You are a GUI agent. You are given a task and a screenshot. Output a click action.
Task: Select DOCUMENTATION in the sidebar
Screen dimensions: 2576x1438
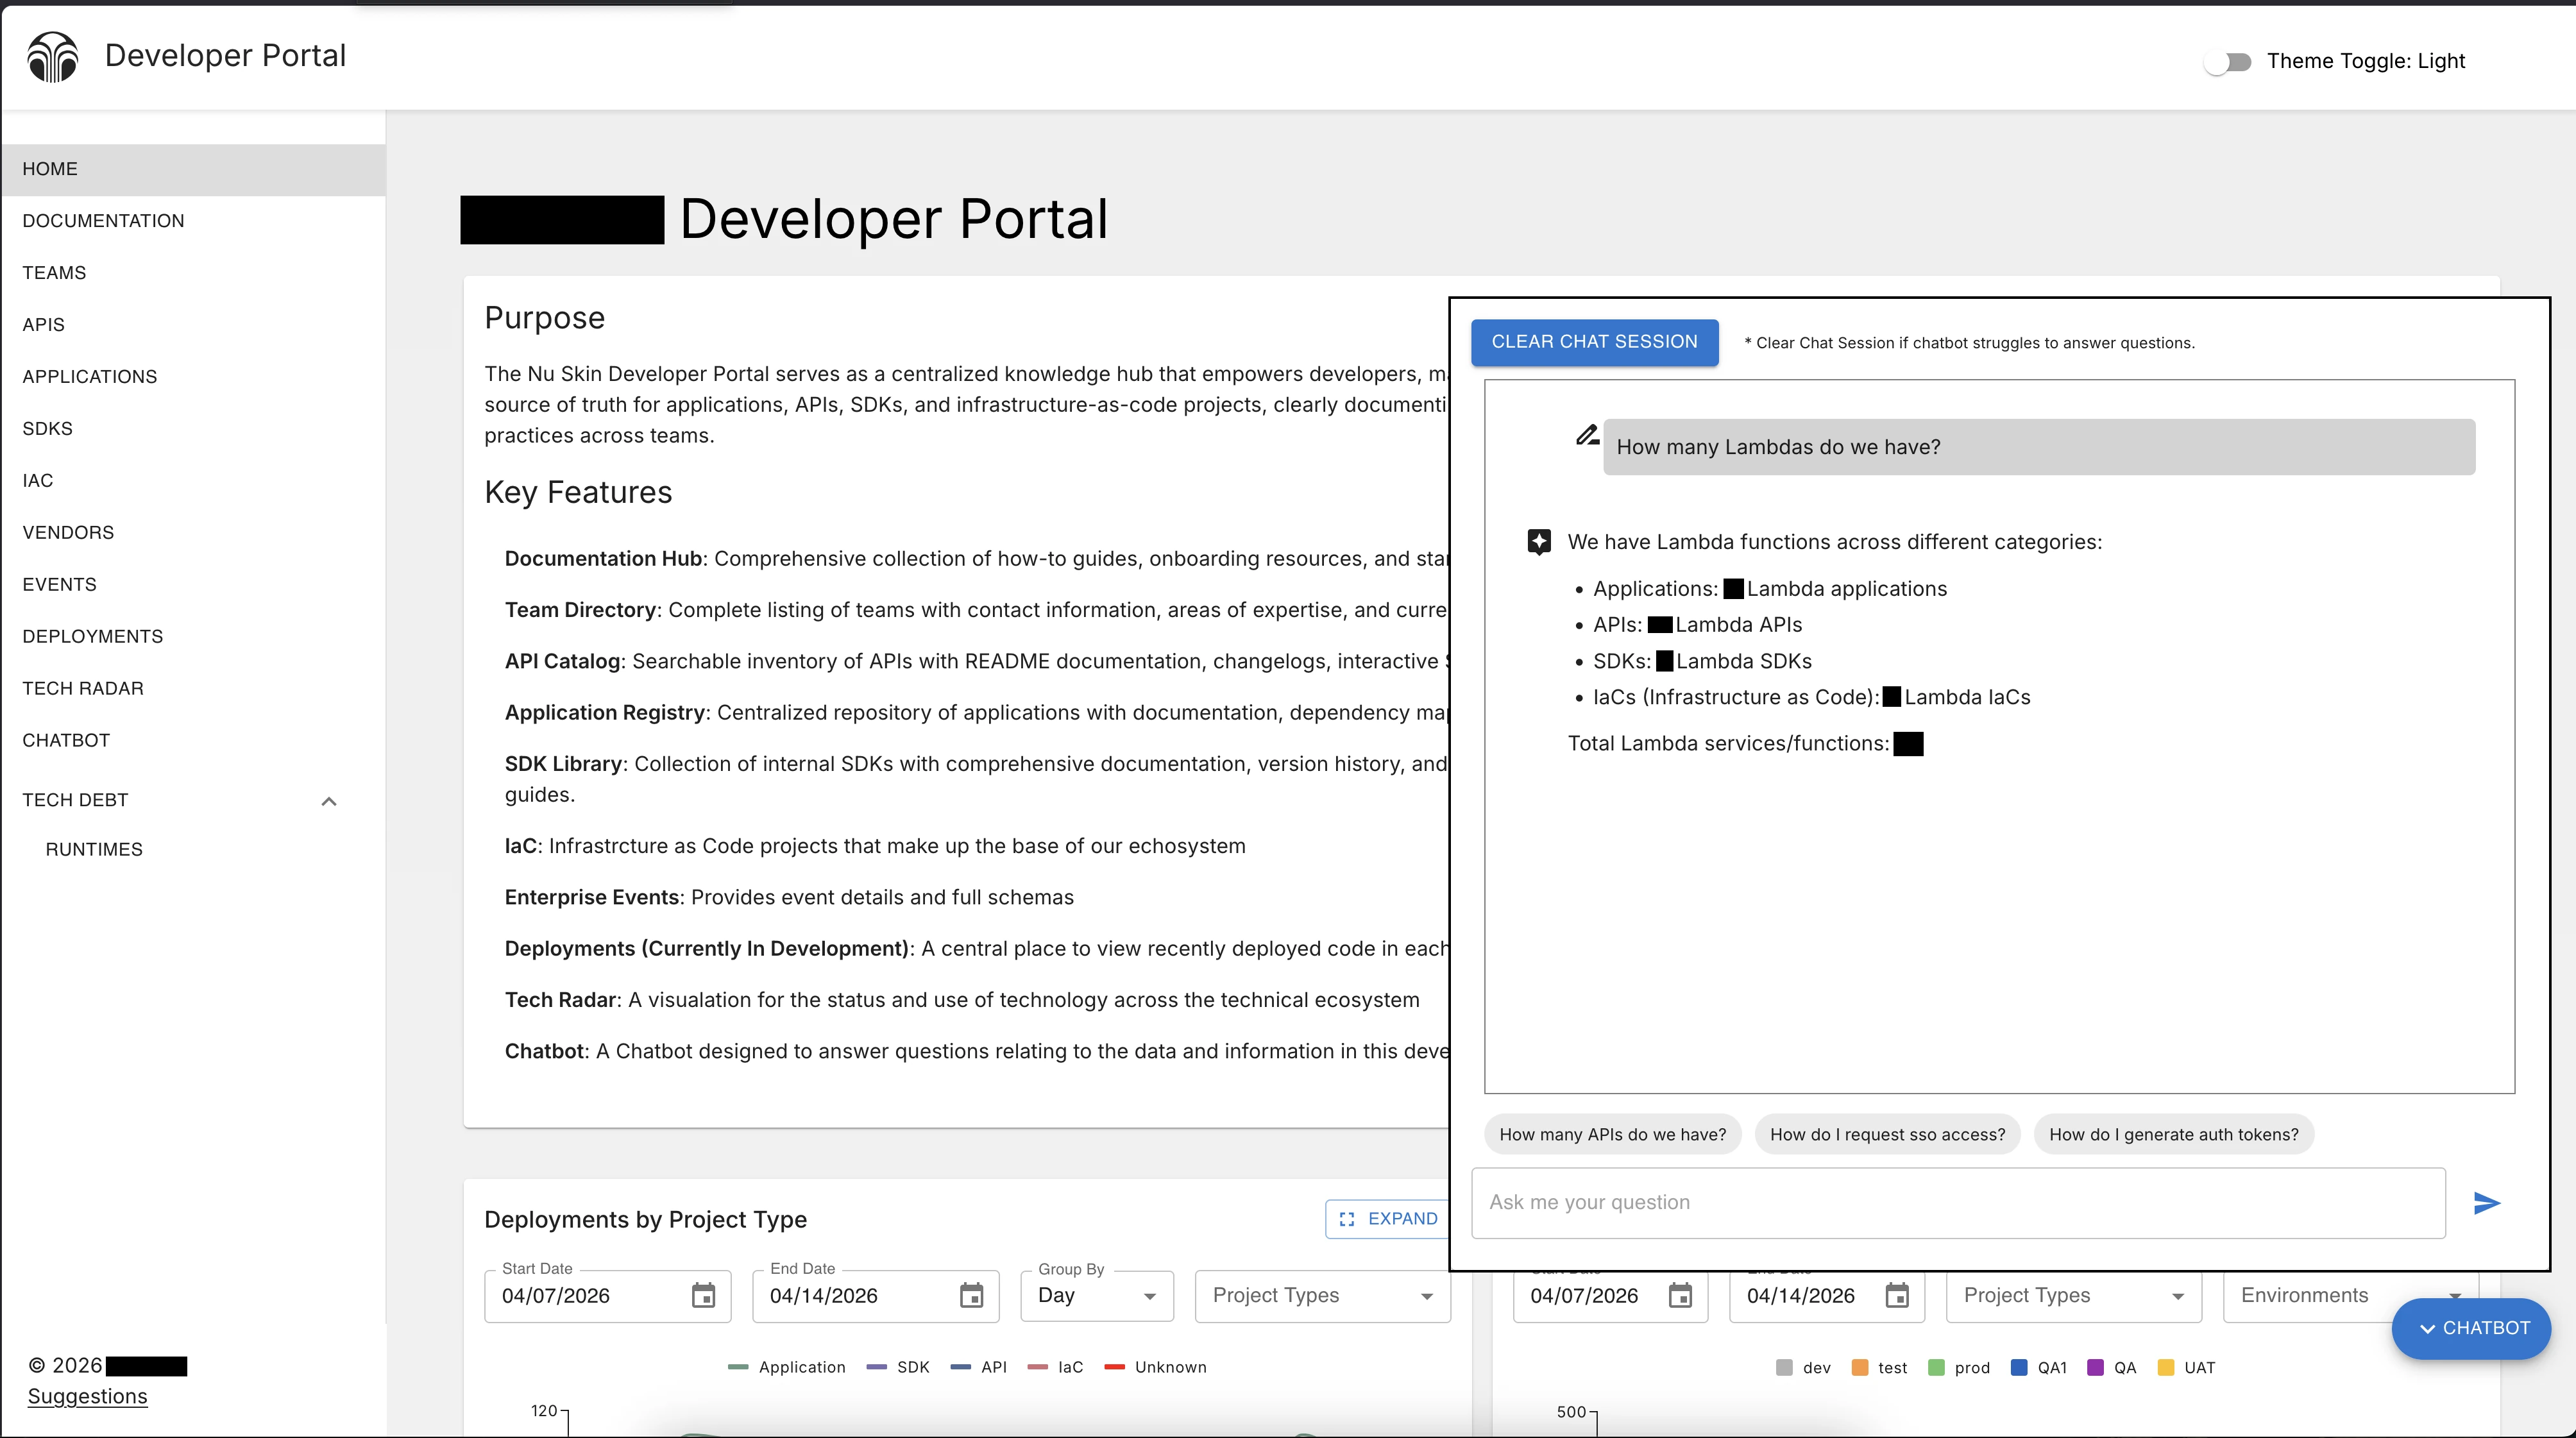103,220
